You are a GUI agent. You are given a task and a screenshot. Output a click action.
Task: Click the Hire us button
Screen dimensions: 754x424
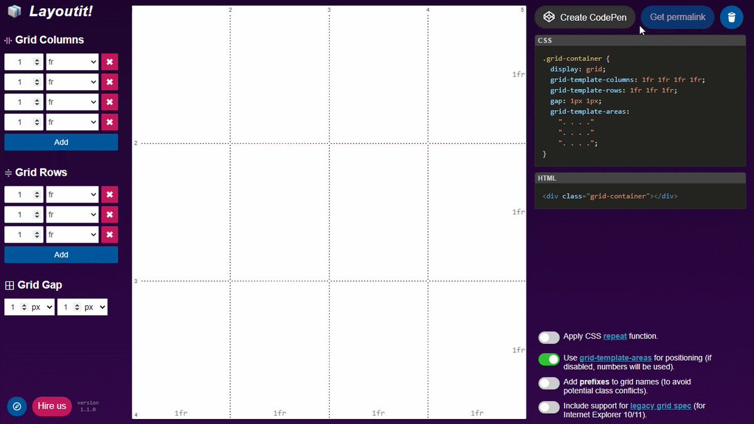pos(52,406)
